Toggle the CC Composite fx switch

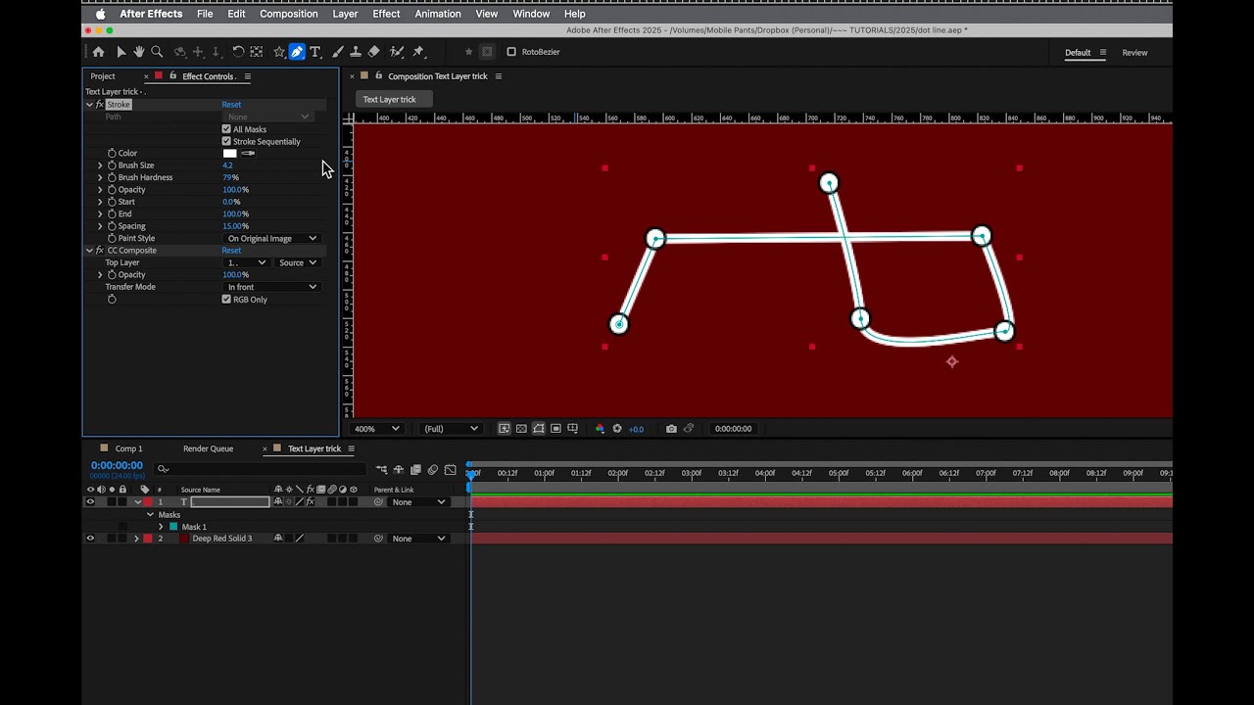pos(100,251)
